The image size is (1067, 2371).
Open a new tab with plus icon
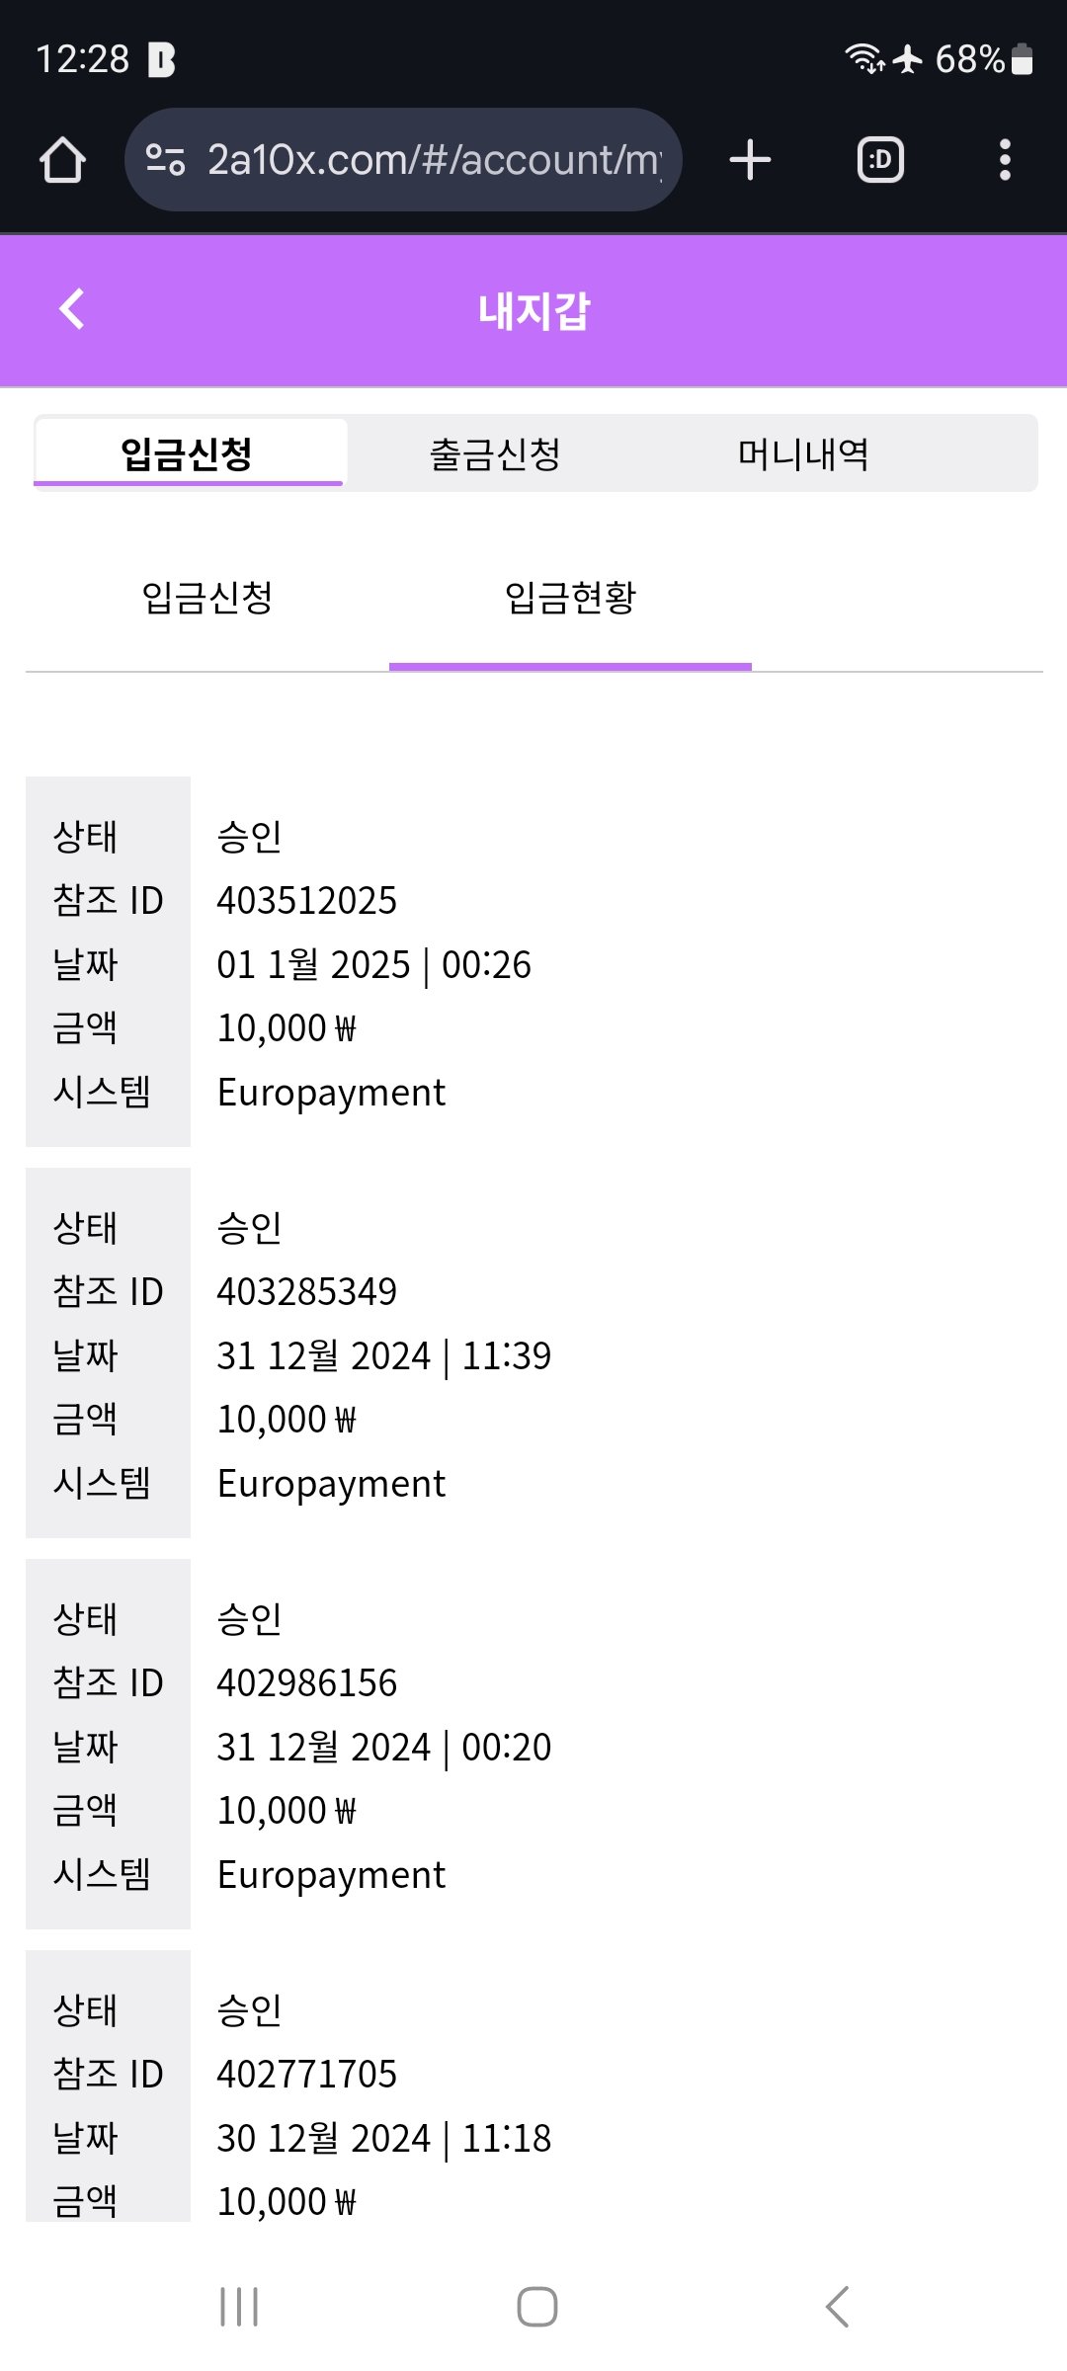(x=750, y=160)
